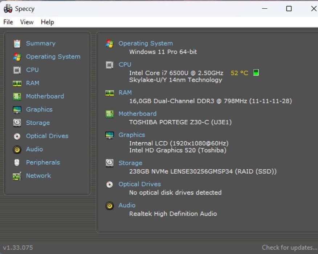Open the File menu
The width and height of the screenshot is (318, 254).
pyautogui.click(x=8, y=22)
